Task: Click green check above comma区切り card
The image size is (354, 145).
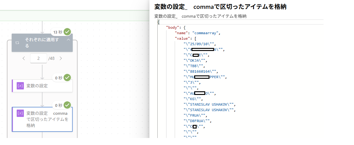Action: [67, 105]
